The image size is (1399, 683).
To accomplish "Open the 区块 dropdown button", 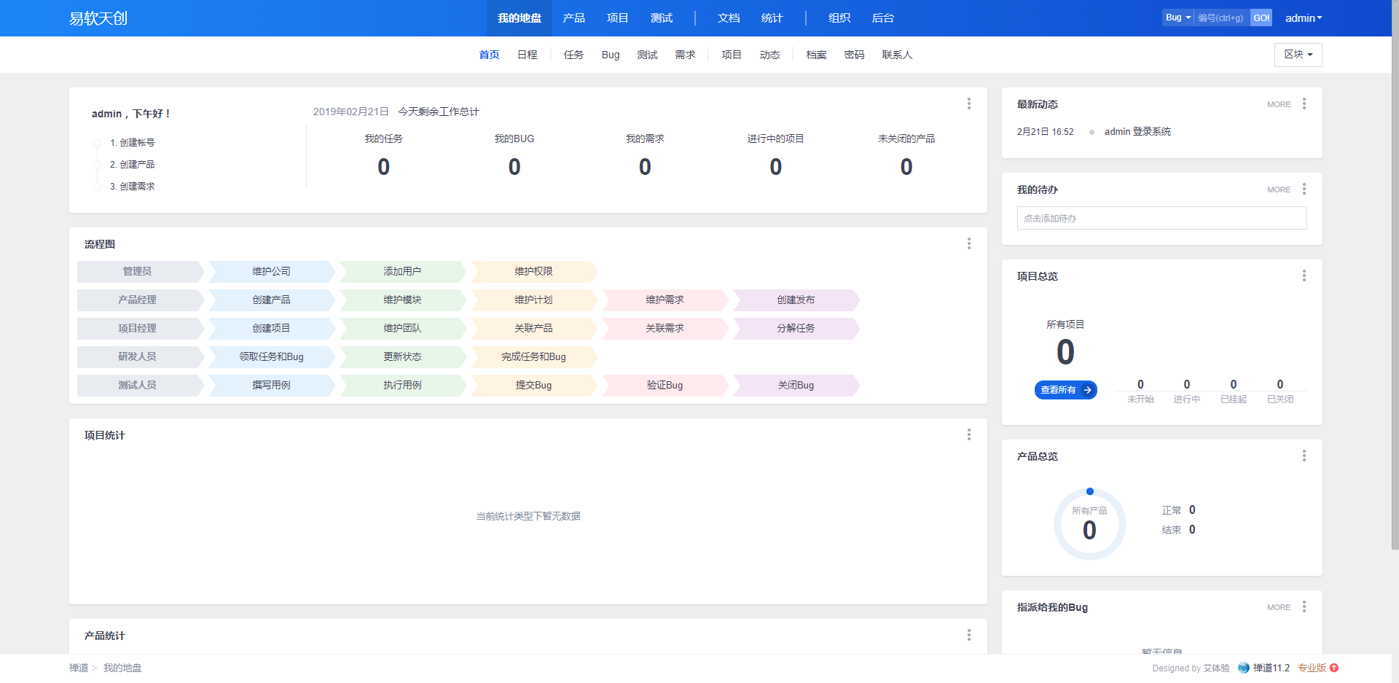I will pyautogui.click(x=1298, y=55).
